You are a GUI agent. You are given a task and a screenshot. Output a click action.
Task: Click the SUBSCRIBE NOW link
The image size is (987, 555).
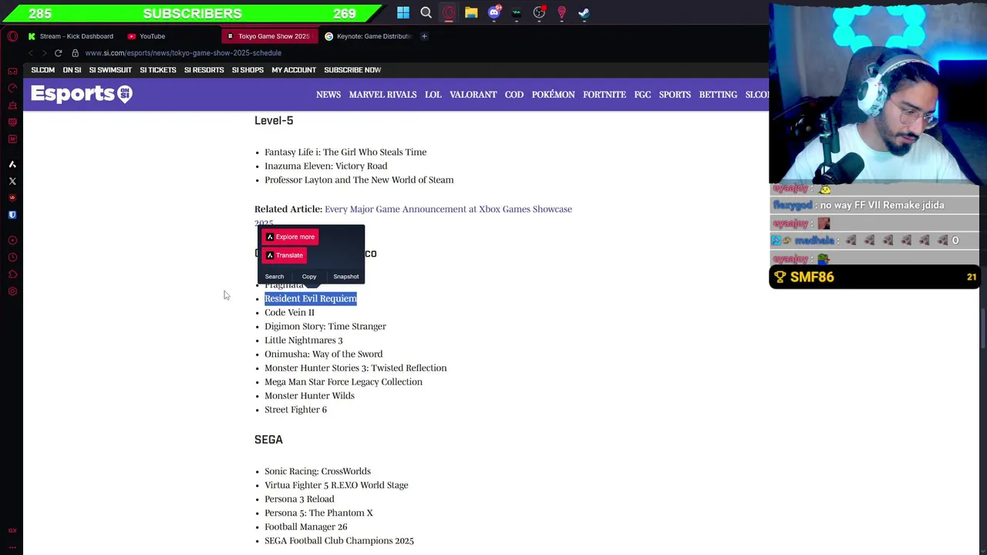(352, 70)
